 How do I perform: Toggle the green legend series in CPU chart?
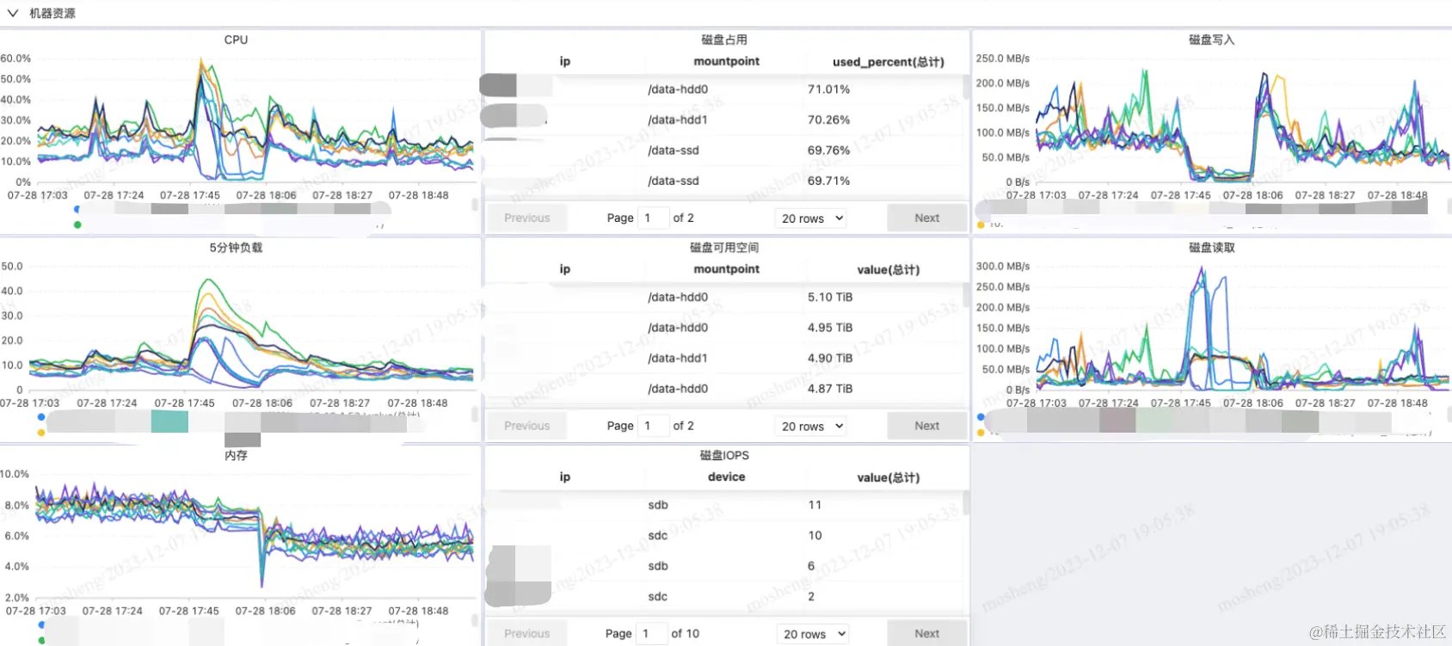77,225
